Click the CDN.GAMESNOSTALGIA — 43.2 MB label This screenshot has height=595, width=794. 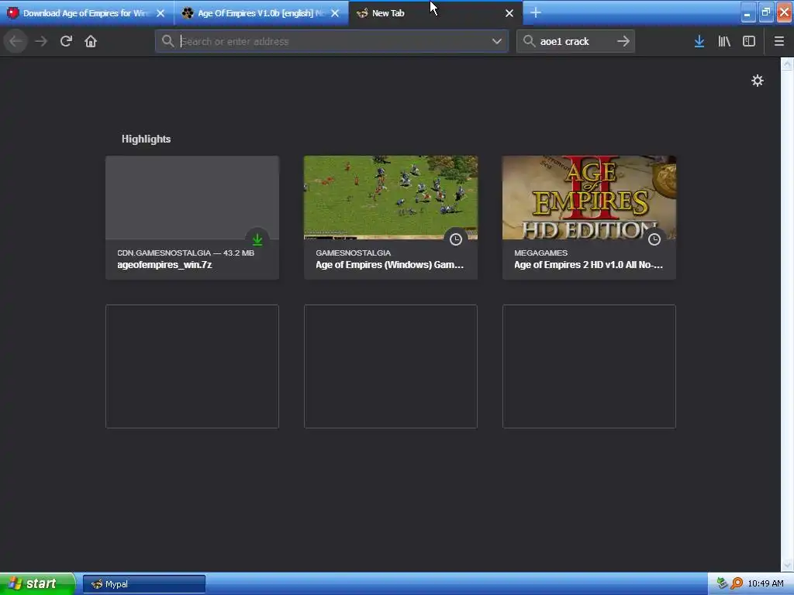(x=186, y=253)
